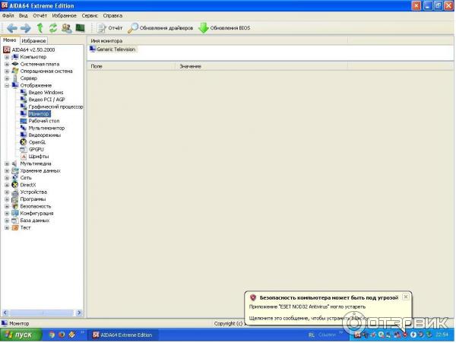Close the security warning balloon
The width and height of the screenshot is (456, 343).
pyautogui.click(x=405, y=297)
